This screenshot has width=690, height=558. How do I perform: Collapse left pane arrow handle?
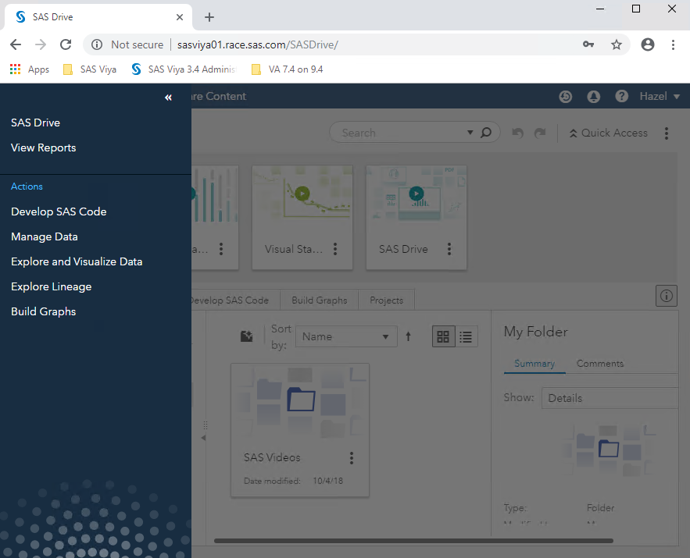(x=203, y=438)
